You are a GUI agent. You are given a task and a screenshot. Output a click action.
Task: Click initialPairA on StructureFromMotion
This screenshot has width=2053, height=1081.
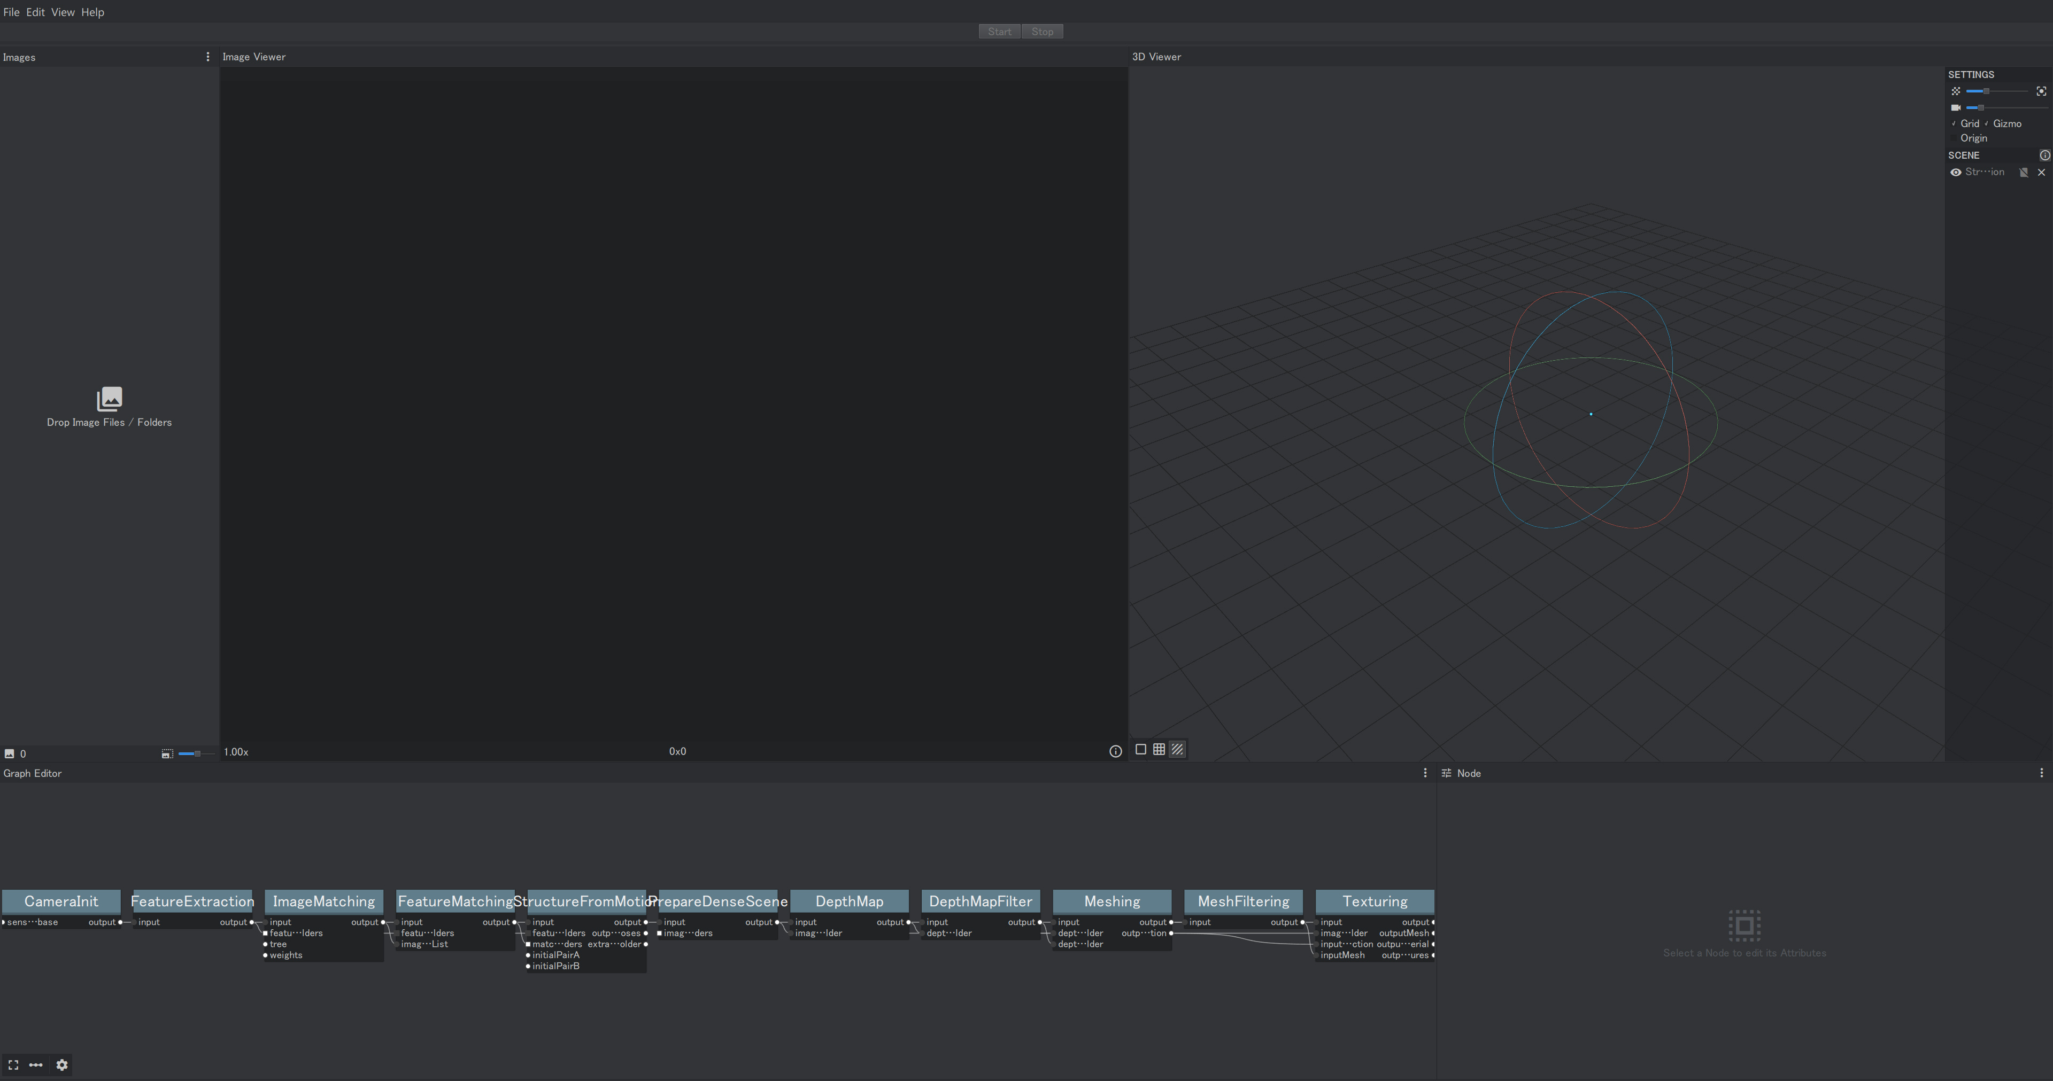[555, 956]
